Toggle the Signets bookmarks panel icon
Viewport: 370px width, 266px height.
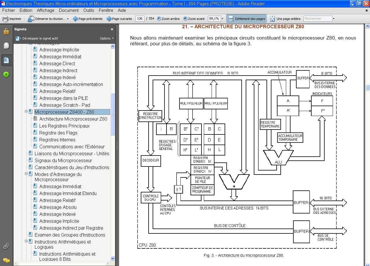click(x=6, y=60)
